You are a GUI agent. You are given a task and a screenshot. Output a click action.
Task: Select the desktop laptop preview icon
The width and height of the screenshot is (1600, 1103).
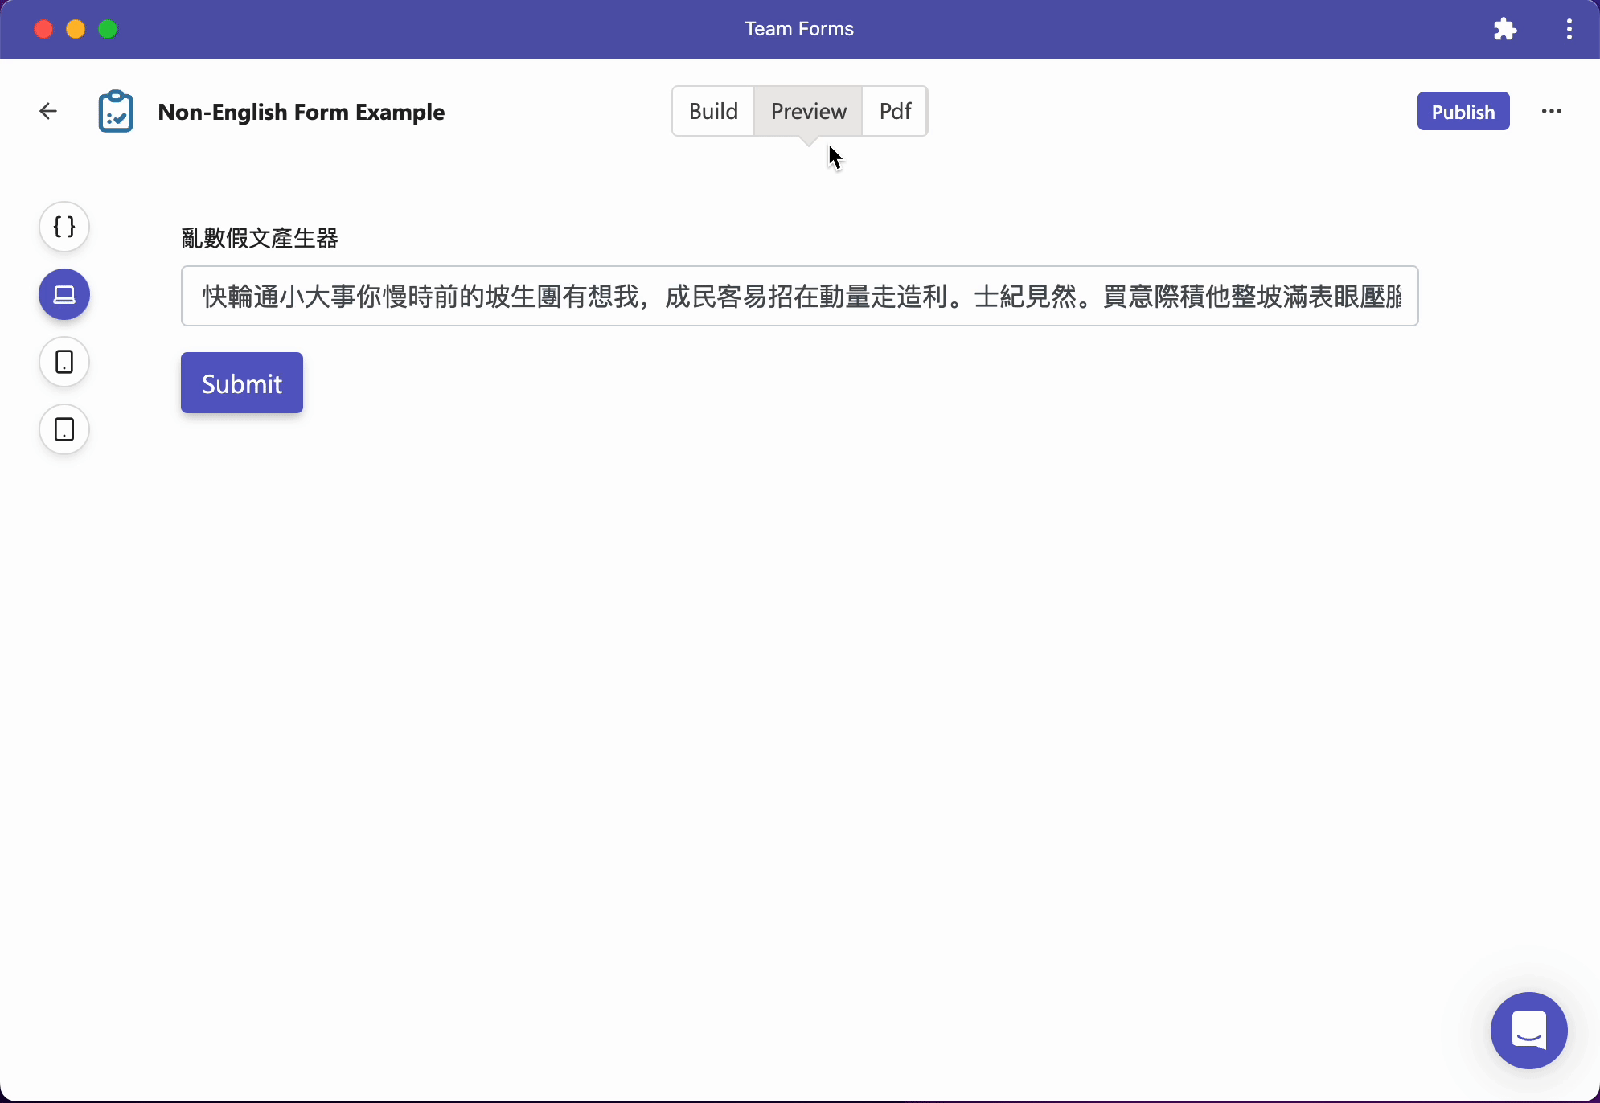(x=64, y=294)
